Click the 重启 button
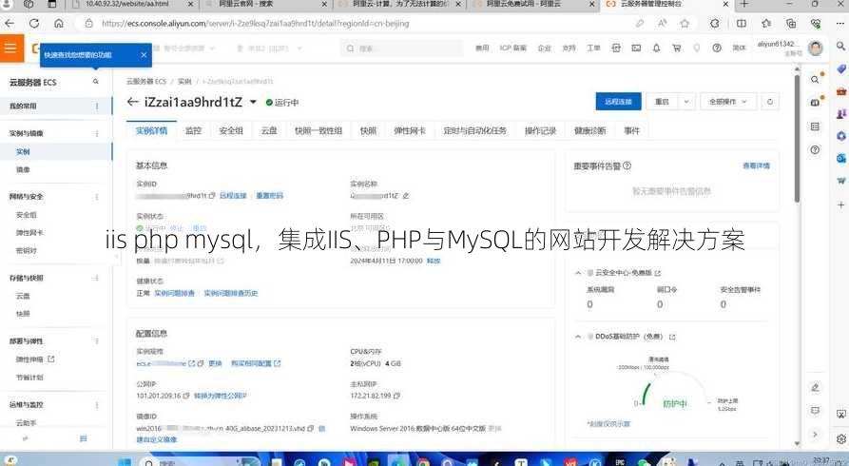The image size is (849, 466). [x=662, y=102]
